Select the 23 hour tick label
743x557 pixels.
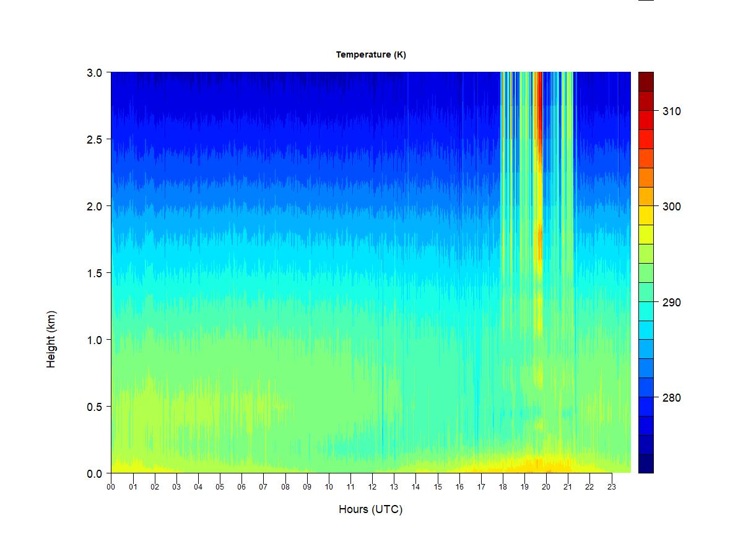click(612, 487)
